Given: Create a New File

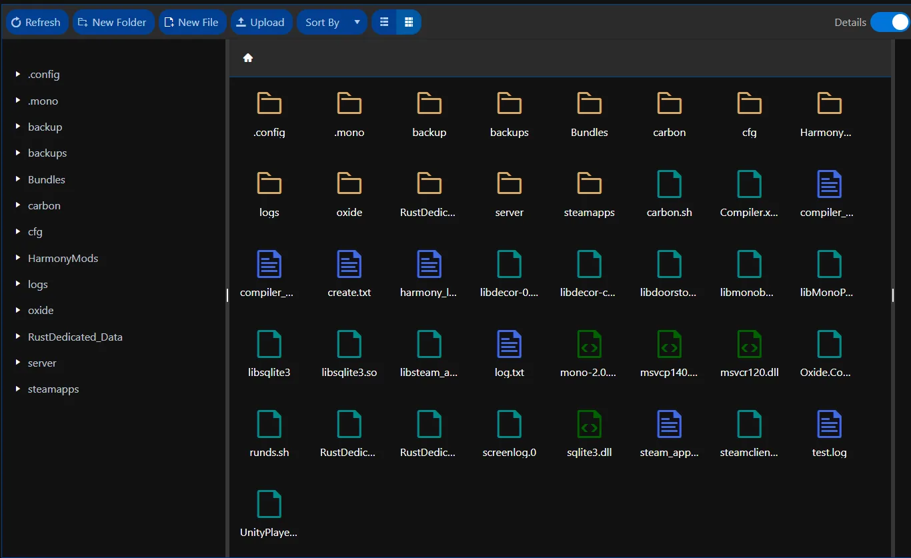Looking at the screenshot, I should tap(192, 22).
